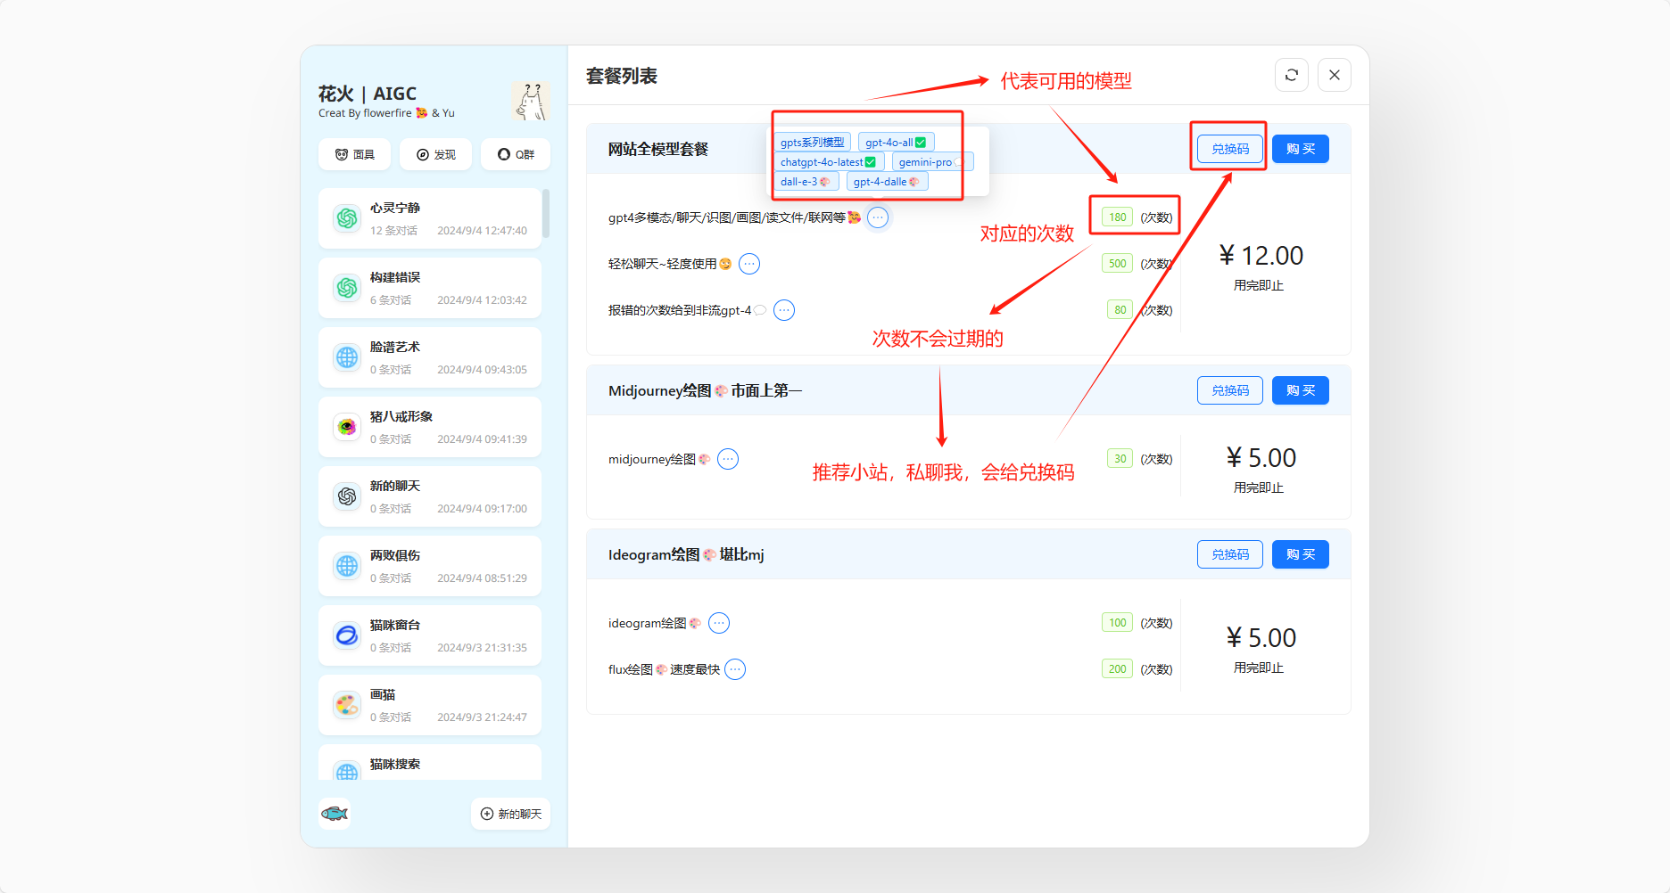Click the 180 count badge
This screenshot has width=1670, height=893.
(1117, 217)
